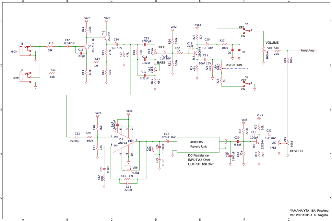The height and width of the screenshot is (221, 332).
Task: Select the VR5 REVERB potentiometer
Action: [x=288, y=142]
